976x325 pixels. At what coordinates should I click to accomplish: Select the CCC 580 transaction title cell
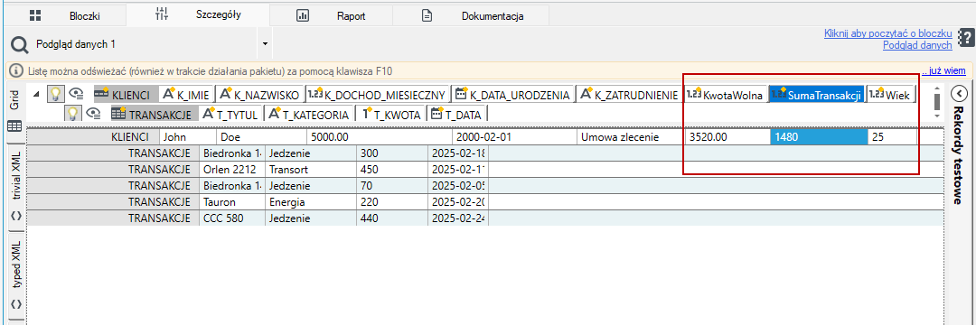click(233, 218)
